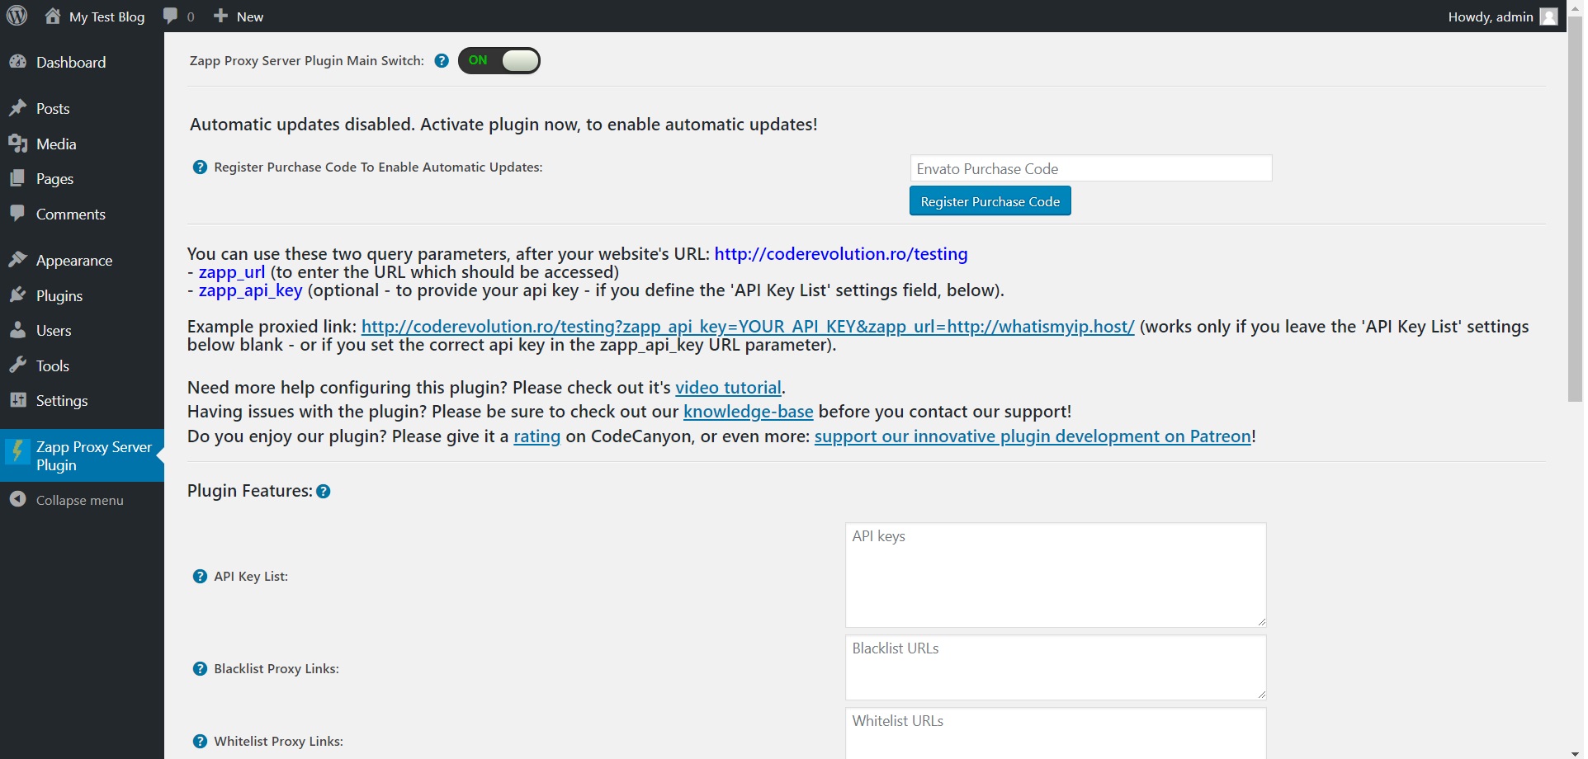
Task: Click help icon for Blacklist Proxy Links
Action: click(x=200, y=668)
